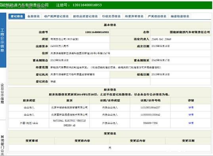Click the 变更前内容 column header

[83, 141]
